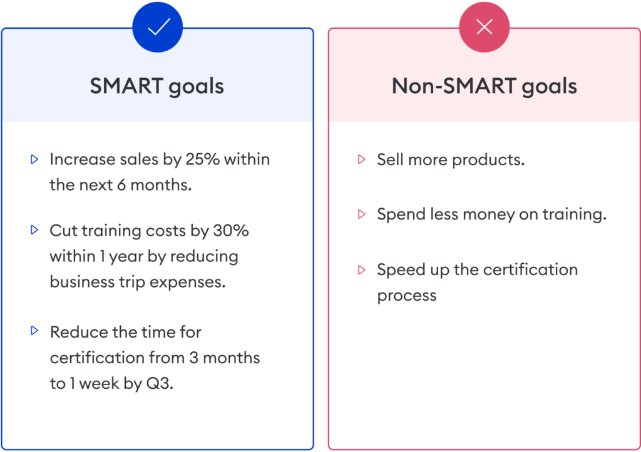Click the blue triangle bullet beside Increase sales
641x452 pixels.
coord(34,159)
